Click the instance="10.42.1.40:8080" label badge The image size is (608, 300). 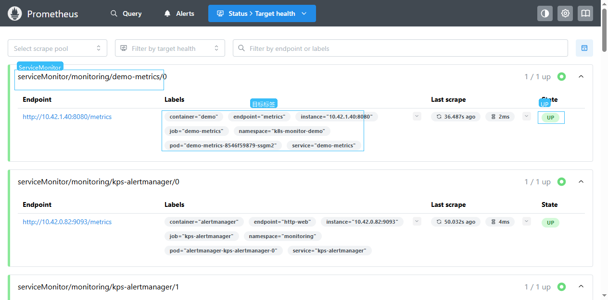coord(337,117)
